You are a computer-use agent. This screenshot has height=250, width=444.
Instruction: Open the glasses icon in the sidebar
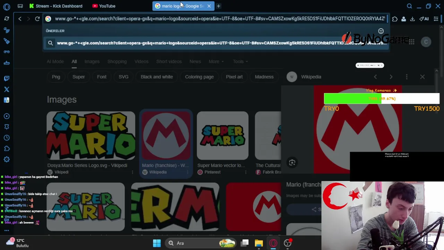click(x=7, y=52)
